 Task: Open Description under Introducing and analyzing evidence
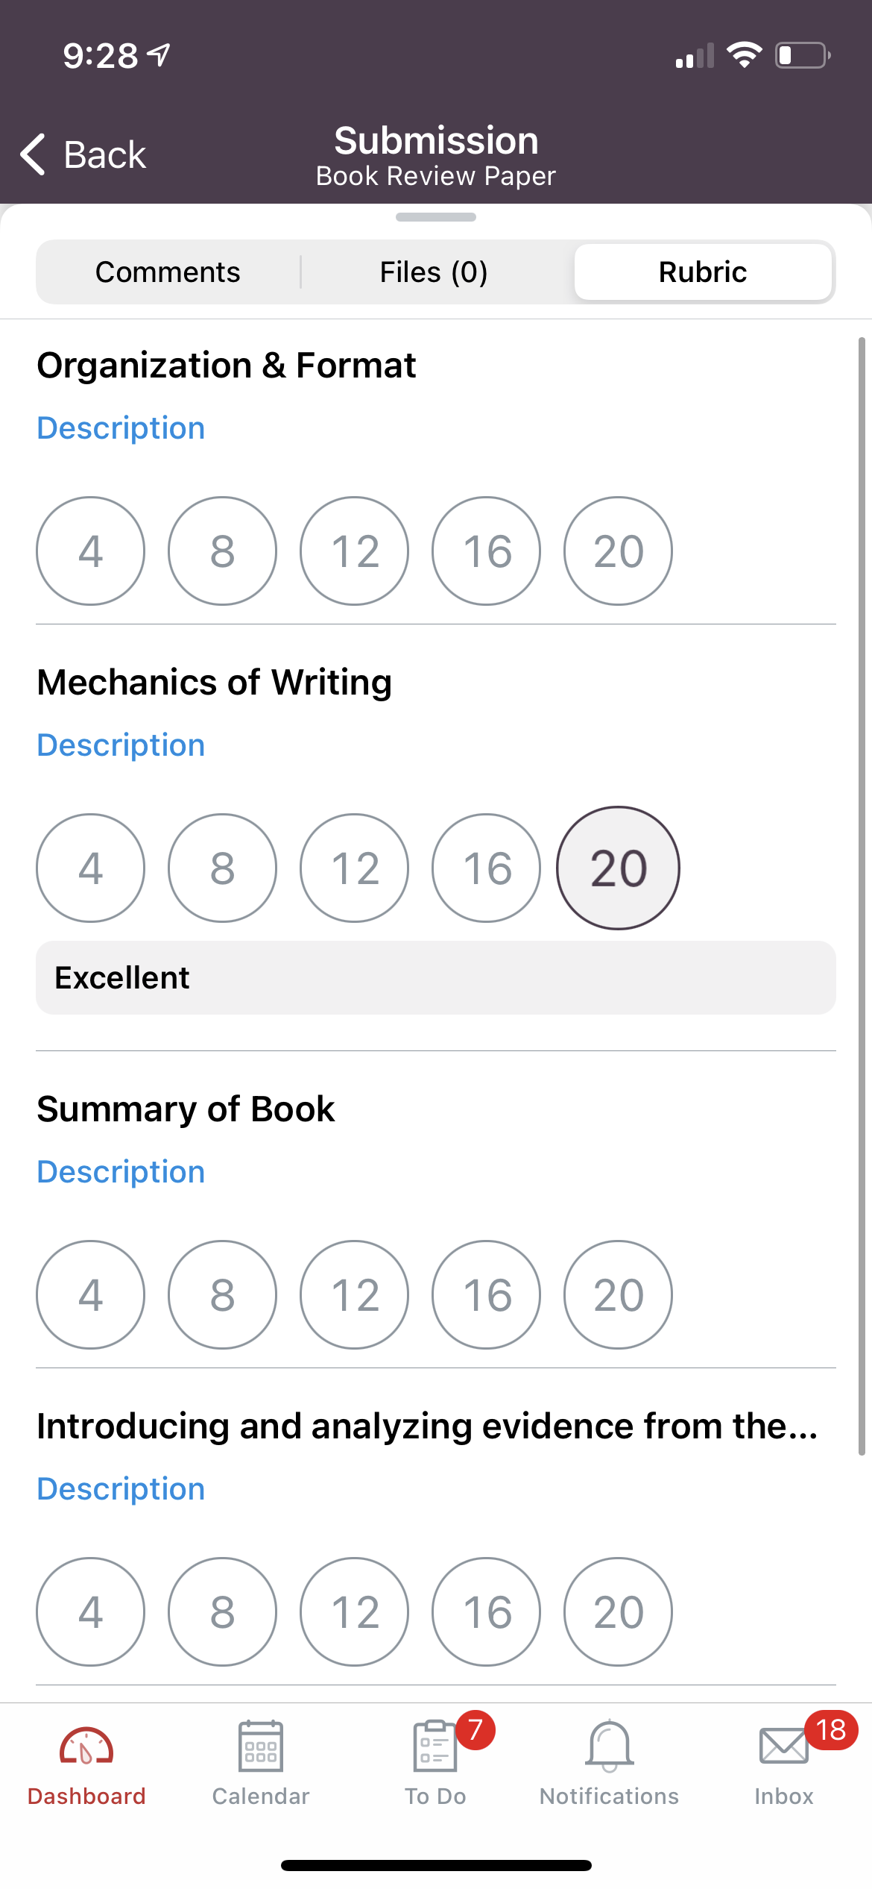tap(121, 1489)
